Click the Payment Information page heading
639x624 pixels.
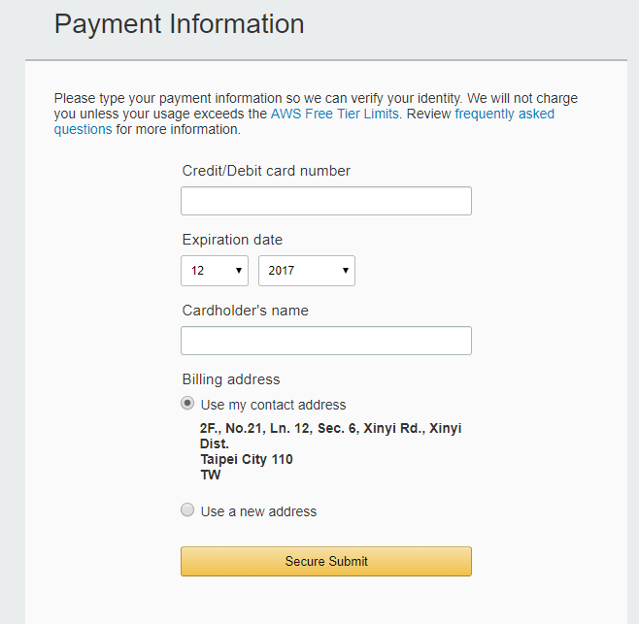[x=179, y=23]
